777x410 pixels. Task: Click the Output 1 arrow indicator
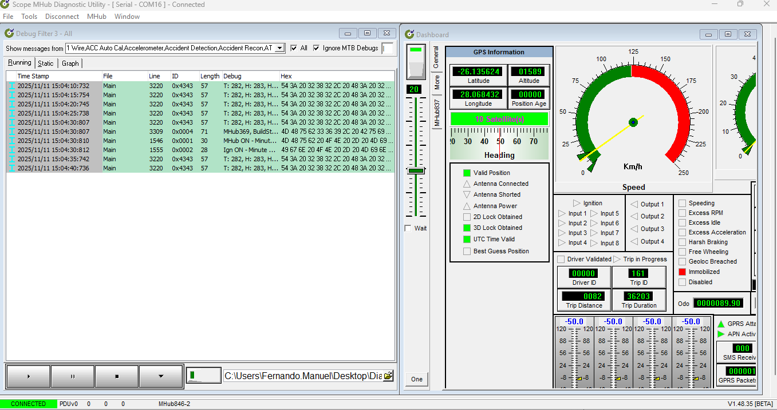coord(634,204)
